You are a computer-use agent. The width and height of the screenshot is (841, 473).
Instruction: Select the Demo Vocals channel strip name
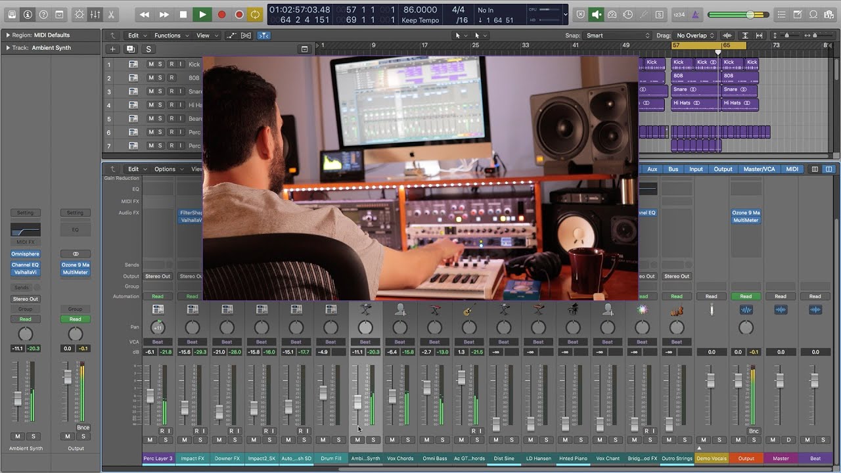click(x=711, y=458)
